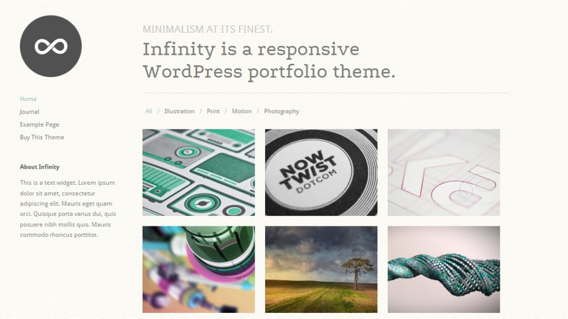568x319 pixels.
Task: Open the Example Page link
Action: (x=39, y=124)
